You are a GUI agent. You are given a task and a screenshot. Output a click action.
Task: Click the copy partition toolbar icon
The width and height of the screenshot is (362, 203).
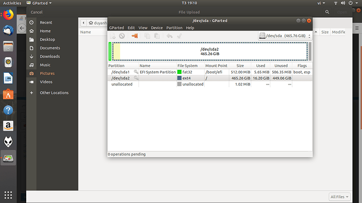[147, 36]
